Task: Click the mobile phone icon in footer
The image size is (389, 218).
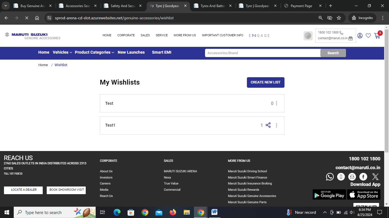Action: click(341, 177)
